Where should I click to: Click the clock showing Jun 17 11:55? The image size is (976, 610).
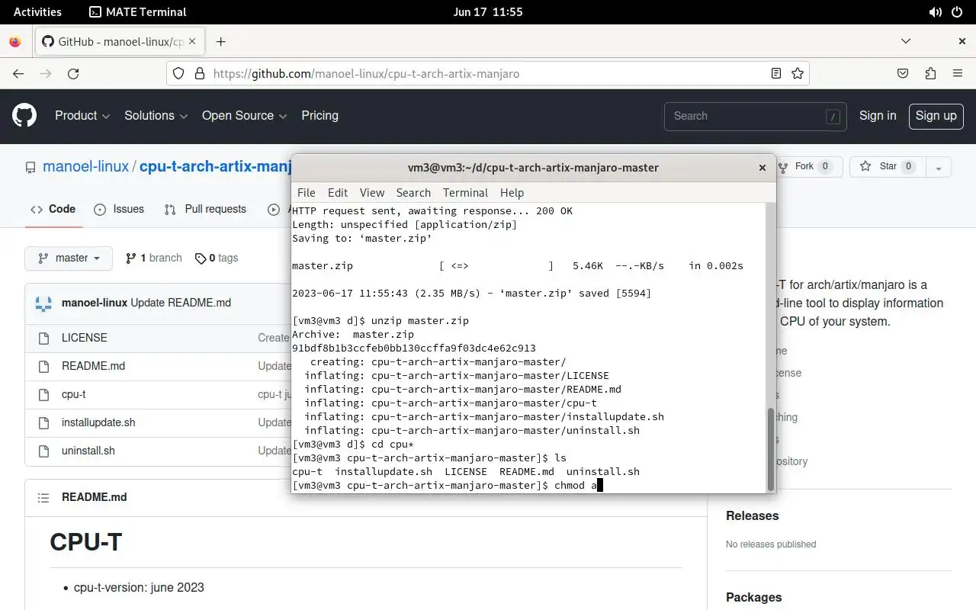(x=488, y=12)
